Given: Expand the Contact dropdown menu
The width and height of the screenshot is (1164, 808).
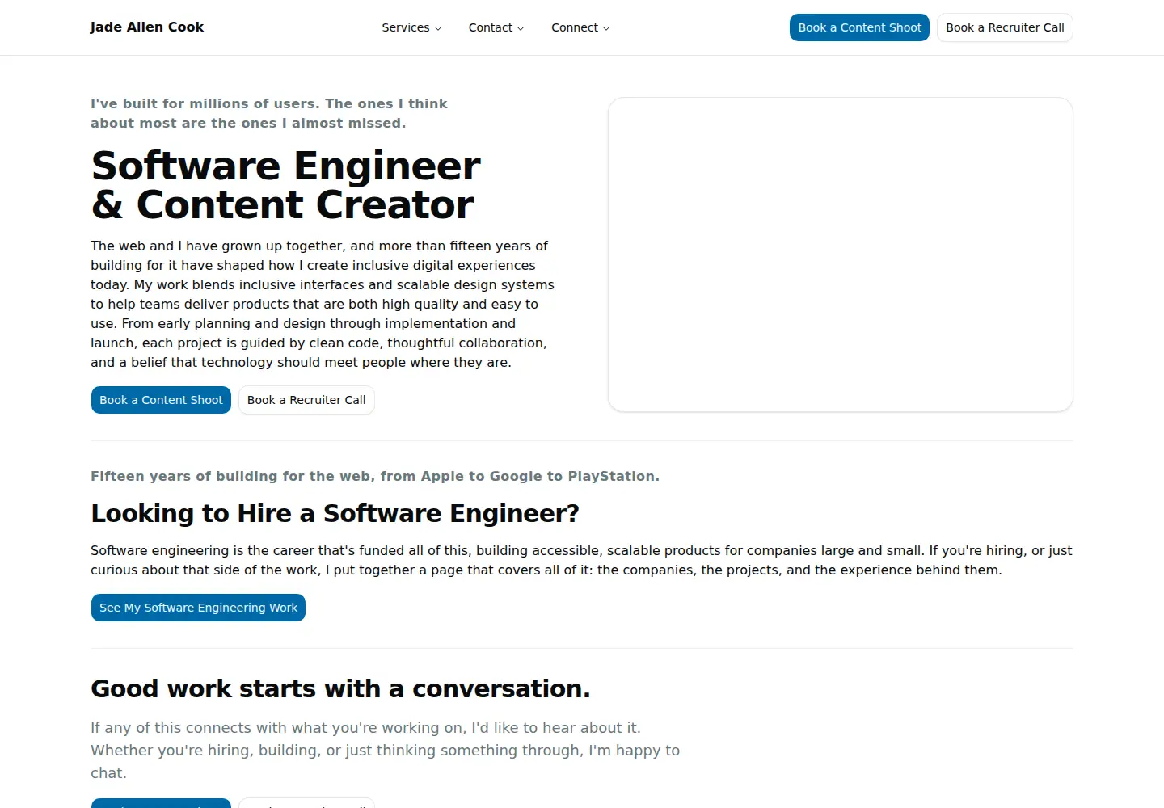Looking at the screenshot, I should 496,27.
